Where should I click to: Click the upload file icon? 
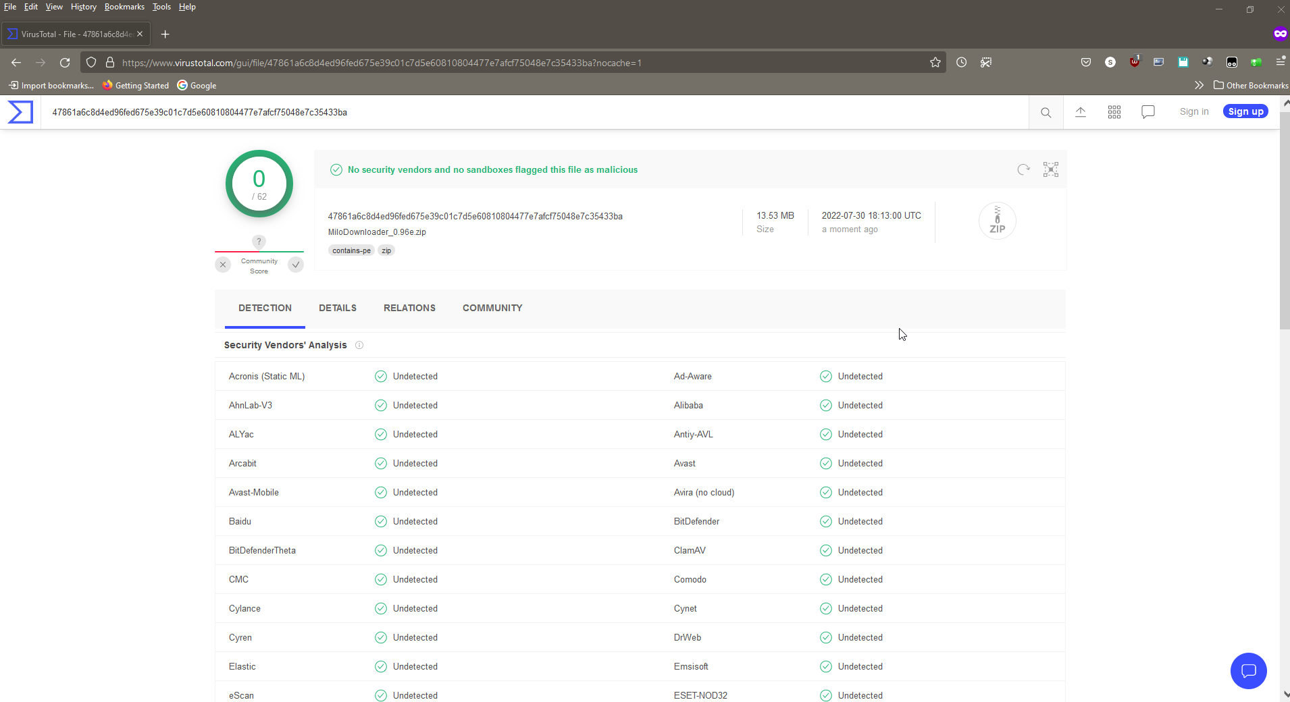click(x=1081, y=112)
